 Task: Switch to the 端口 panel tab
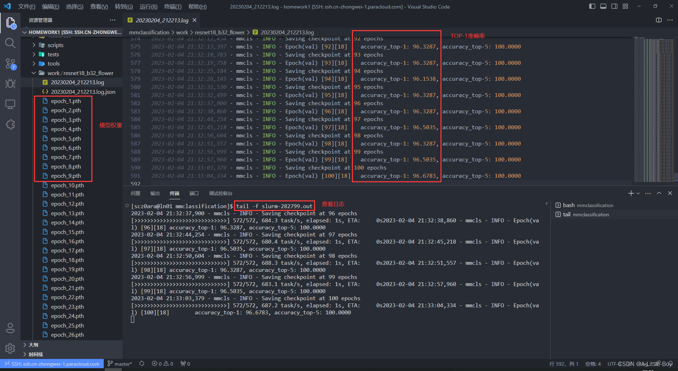(194, 193)
